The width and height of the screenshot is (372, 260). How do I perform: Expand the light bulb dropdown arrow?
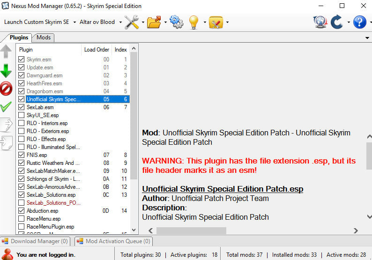coord(205,22)
